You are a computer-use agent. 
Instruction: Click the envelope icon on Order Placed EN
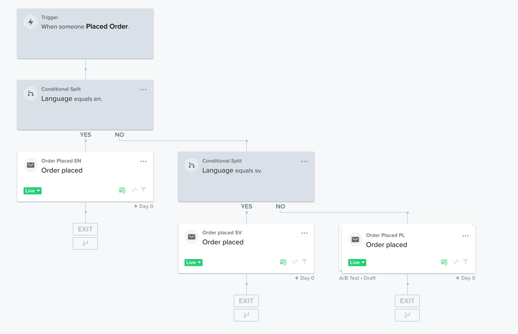tap(30, 165)
